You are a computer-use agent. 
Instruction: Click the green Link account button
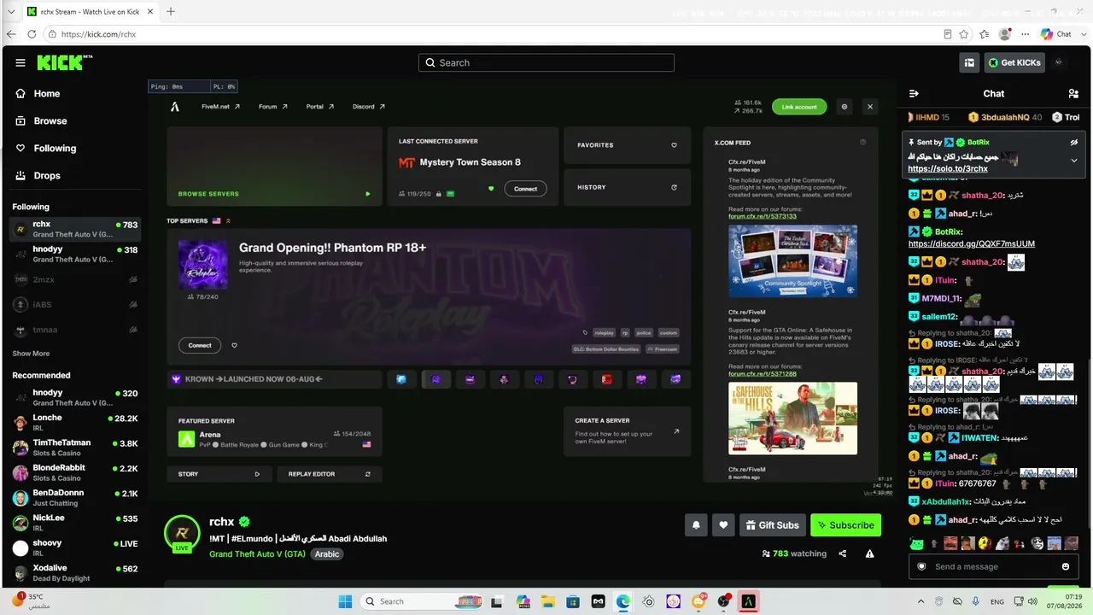pos(799,107)
